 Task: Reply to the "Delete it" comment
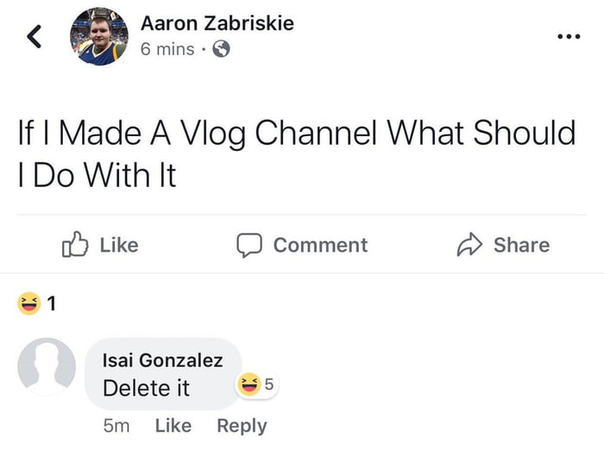[242, 426]
